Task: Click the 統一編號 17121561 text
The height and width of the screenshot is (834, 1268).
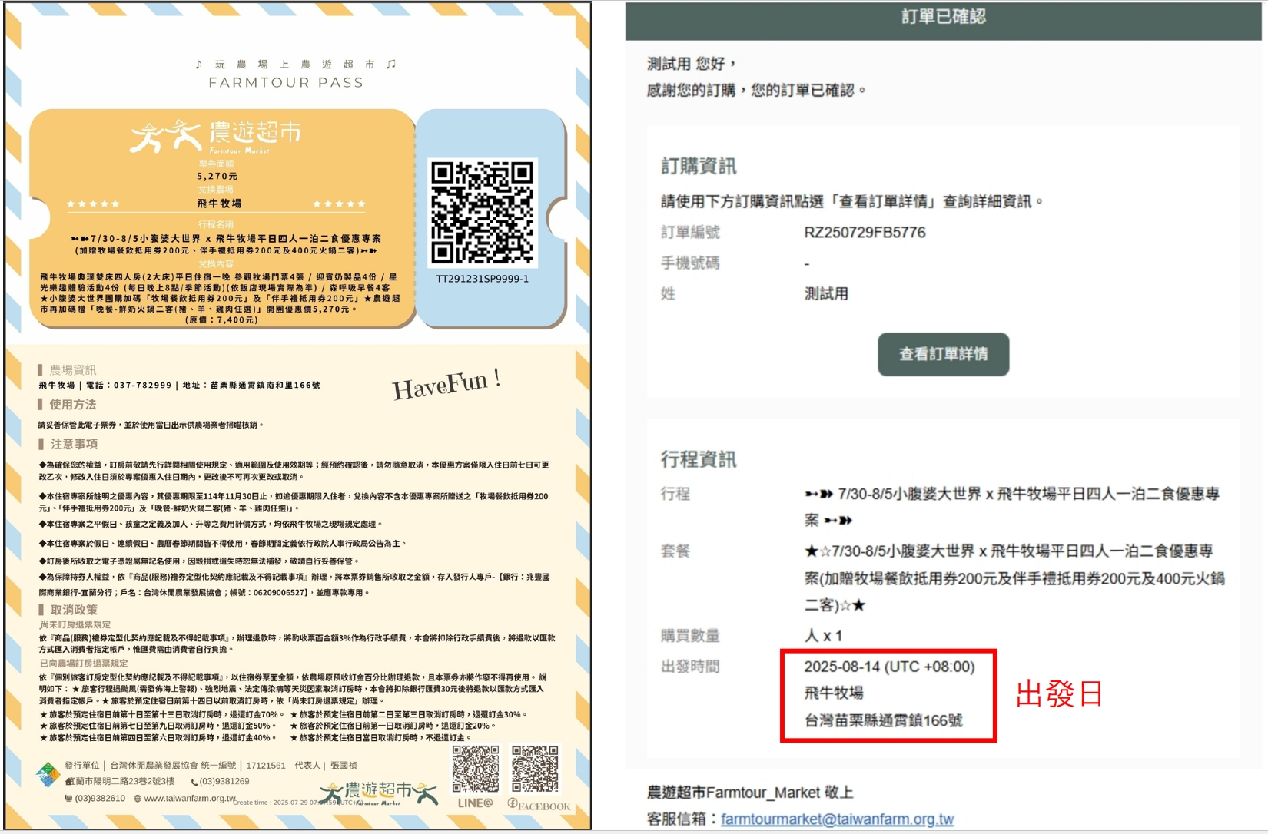Action: coord(243,766)
